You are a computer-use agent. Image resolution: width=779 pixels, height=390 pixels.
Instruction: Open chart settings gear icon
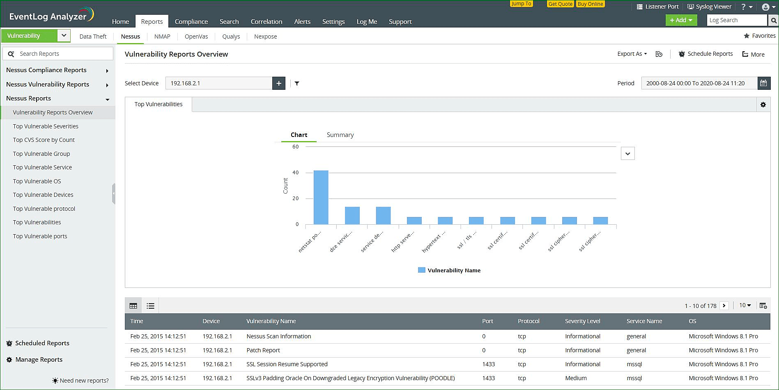763,105
